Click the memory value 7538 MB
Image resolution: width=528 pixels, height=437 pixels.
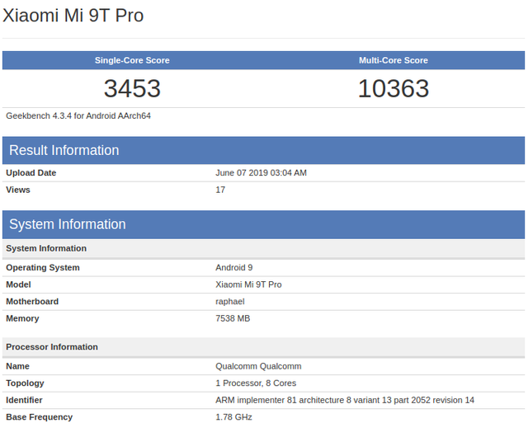coord(233,318)
